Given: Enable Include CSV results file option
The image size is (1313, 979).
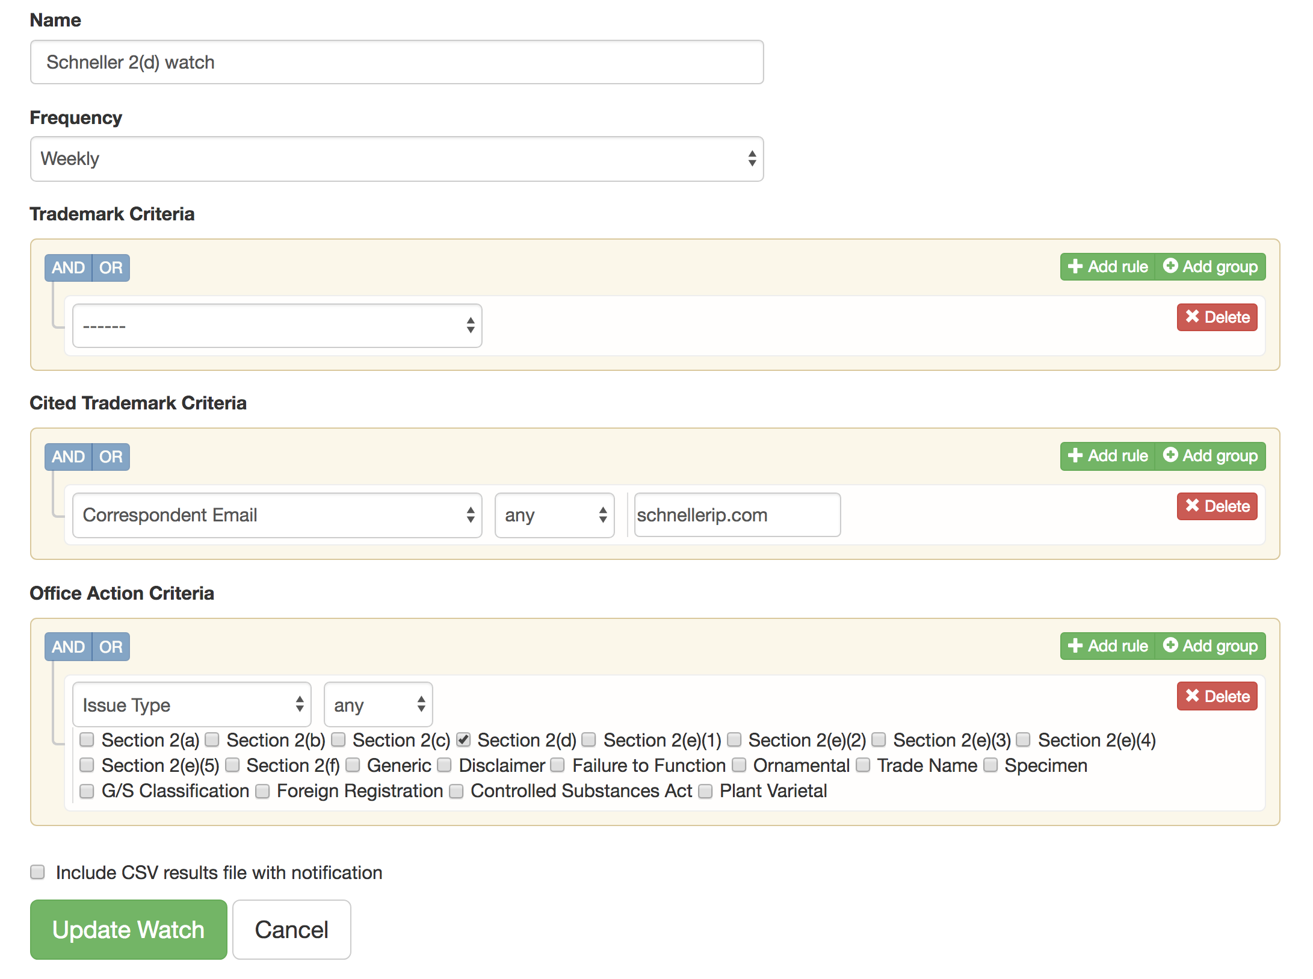Looking at the screenshot, I should (38, 872).
